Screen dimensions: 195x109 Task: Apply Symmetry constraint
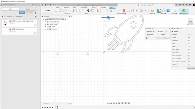coord(141,11)
